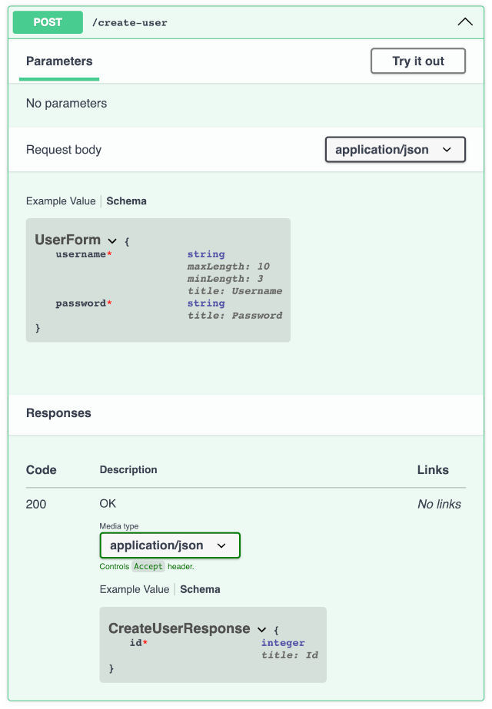Click the password property in UserForm
Screen dimensions: 492x709
coord(80,303)
